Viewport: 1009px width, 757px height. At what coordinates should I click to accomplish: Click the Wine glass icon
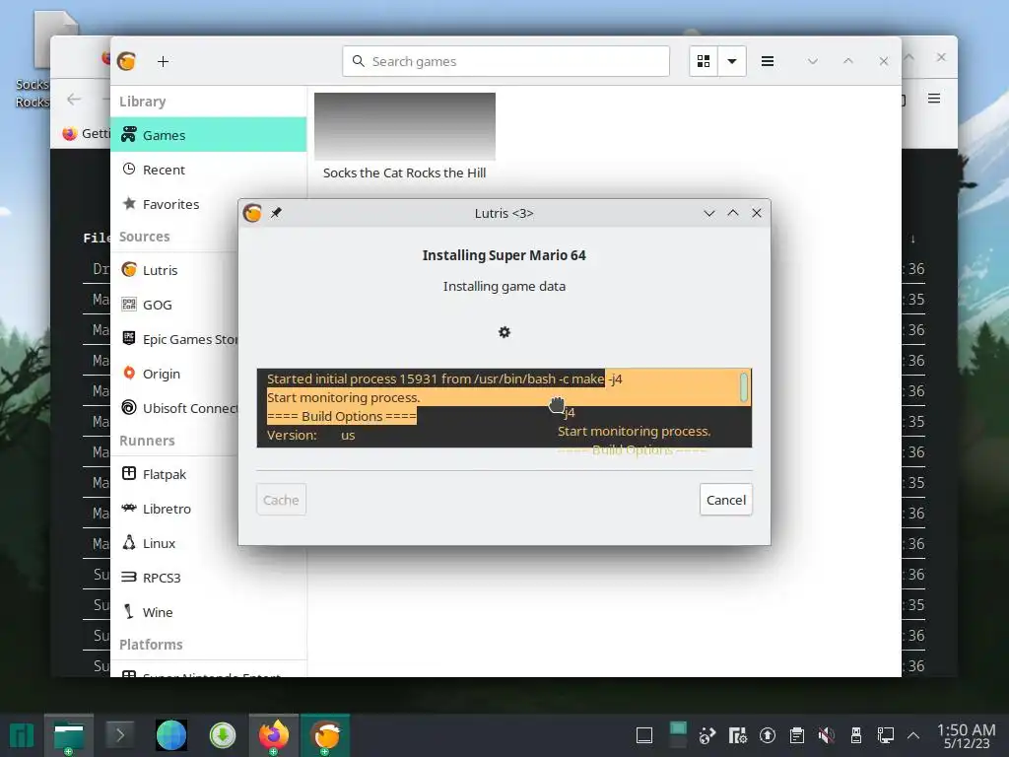pyautogui.click(x=129, y=611)
